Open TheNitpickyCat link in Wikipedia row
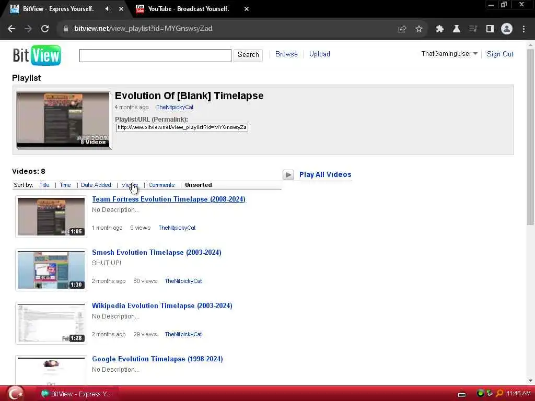535x401 pixels. pos(183,334)
